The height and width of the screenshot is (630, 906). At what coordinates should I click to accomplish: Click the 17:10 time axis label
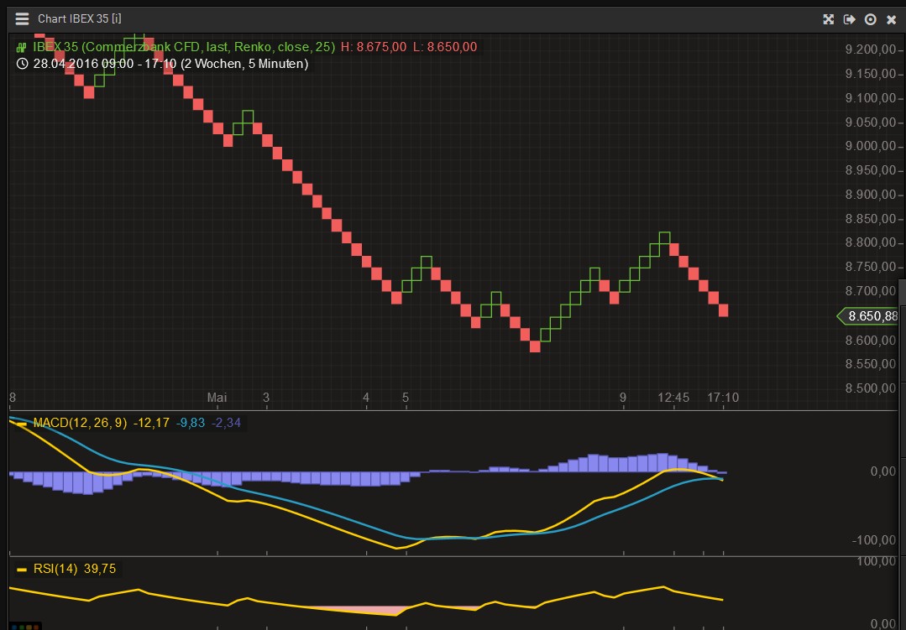723,397
